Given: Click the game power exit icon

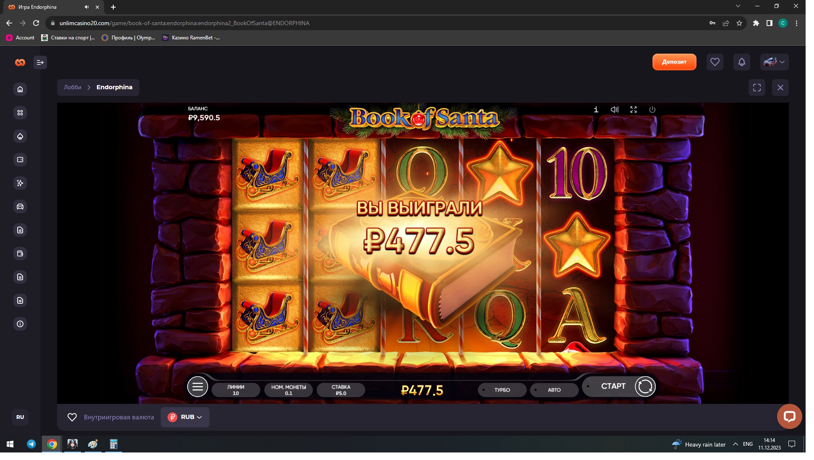Looking at the screenshot, I should 652,109.
